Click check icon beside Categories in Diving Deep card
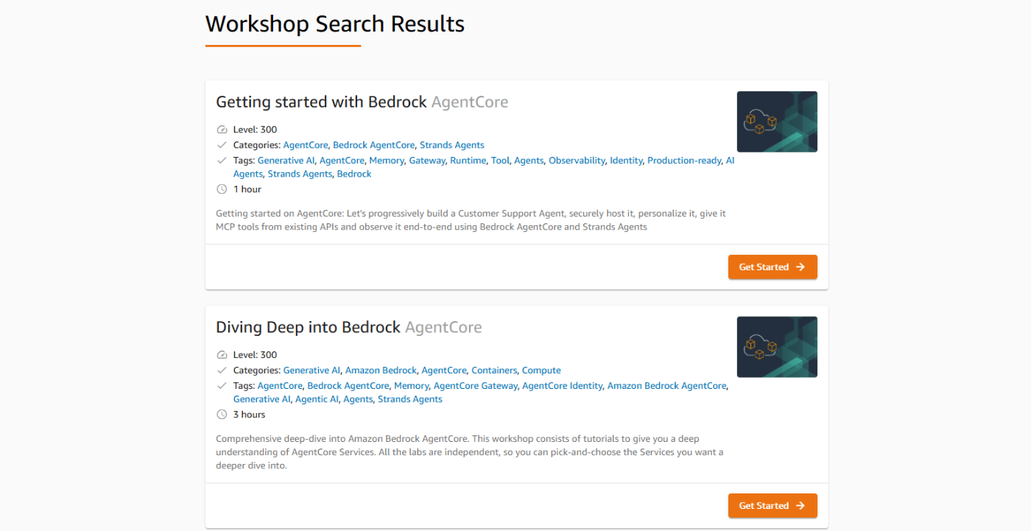Viewport: 1031px width, 531px height. click(x=222, y=370)
